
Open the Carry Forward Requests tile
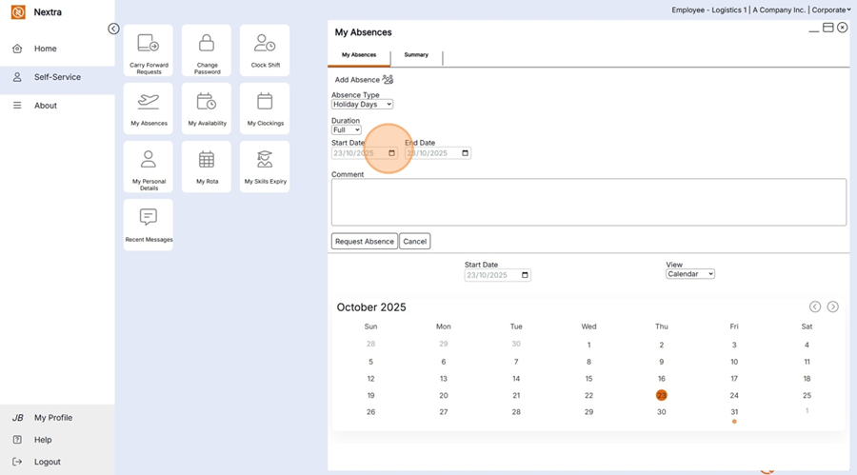(149, 50)
